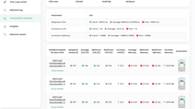Screen dimensions: 195x109
Task: Click the Minimum CPU (%) column header
Action: point(96,51)
